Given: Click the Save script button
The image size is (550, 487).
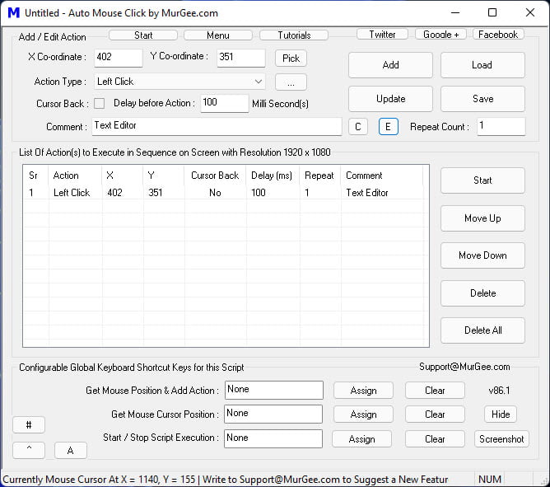Looking at the screenshot, I should tap(482, 99).
